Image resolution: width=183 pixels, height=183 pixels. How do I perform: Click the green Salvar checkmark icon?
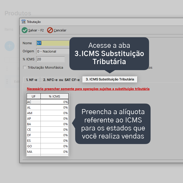click(25, 30)
